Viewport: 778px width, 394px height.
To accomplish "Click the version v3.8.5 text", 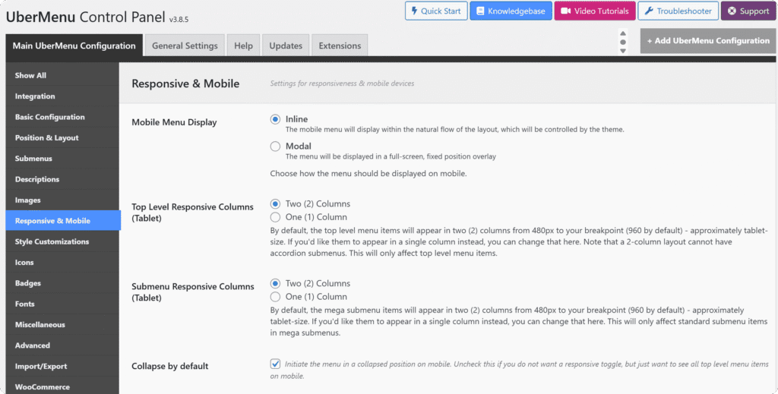I will coord(179,20).
